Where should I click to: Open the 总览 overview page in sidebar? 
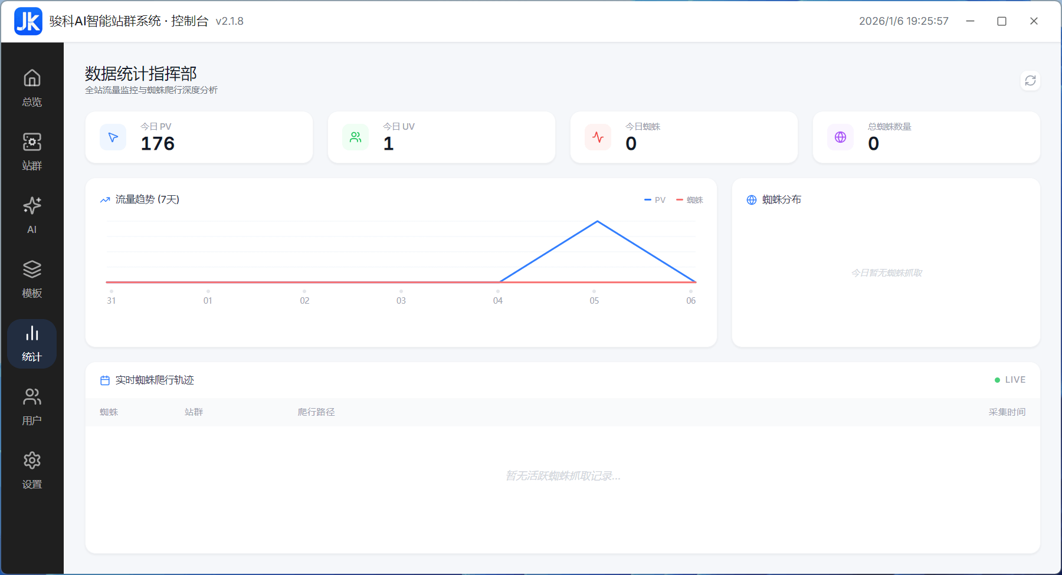(x=32, y=88)
